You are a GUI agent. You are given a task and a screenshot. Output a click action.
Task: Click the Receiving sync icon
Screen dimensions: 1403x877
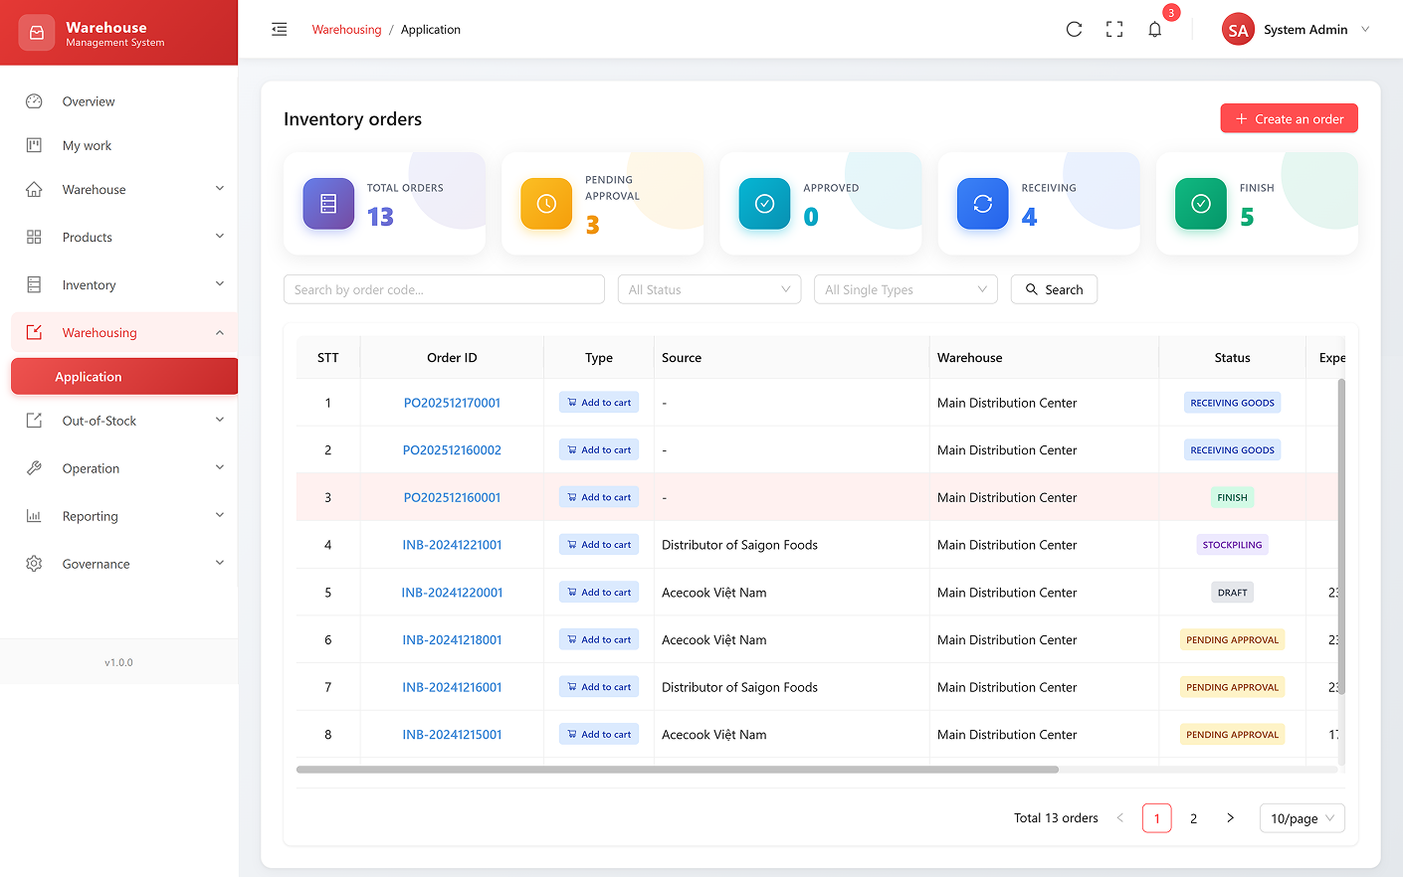point(982,204)
